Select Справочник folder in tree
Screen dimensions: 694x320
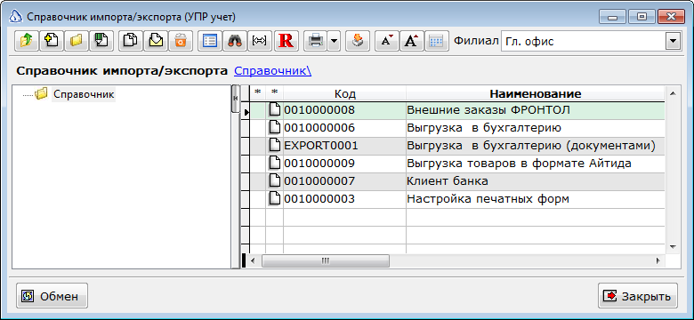pos(84,94)
